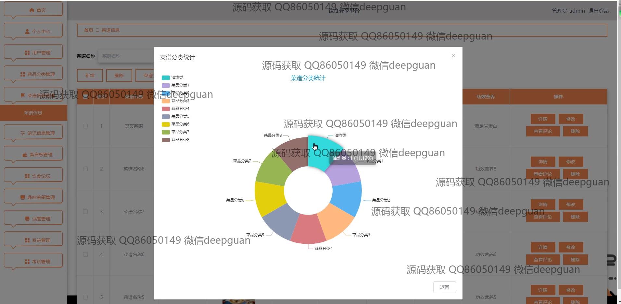The width and height of the screenshot is (621, 304).
Task: Toggle 菜品分类4 legend item visibility
Action: 166,109
